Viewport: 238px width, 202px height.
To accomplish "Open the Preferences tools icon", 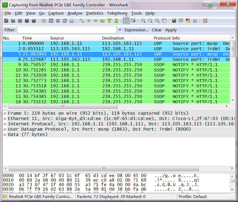I will pos(195,21).
